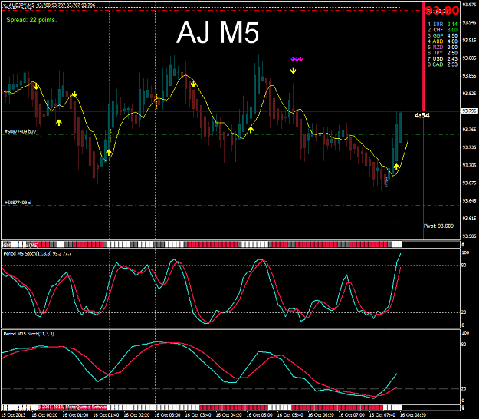Click the '16 Oct 08:20' time axis label
Viewport: 479px width, 419px height.
(x=413, y=415)
